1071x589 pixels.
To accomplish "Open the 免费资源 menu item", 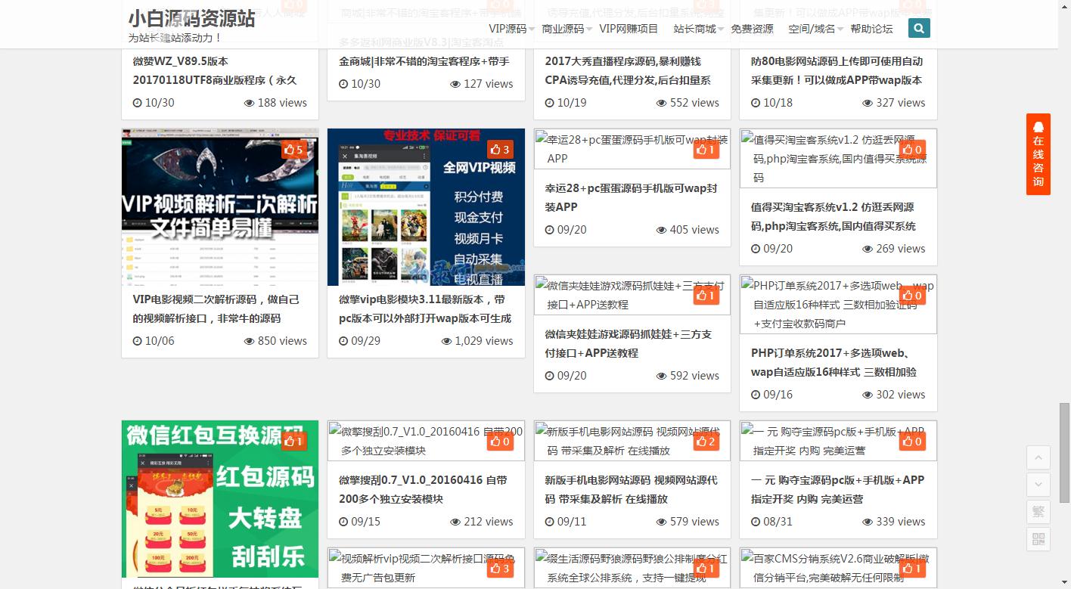I will tap(753, 29).
